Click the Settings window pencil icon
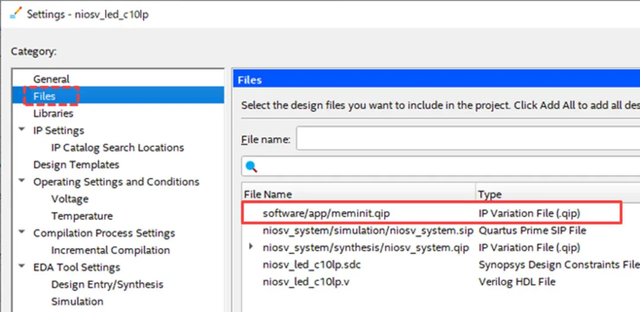 coord(15,14)
